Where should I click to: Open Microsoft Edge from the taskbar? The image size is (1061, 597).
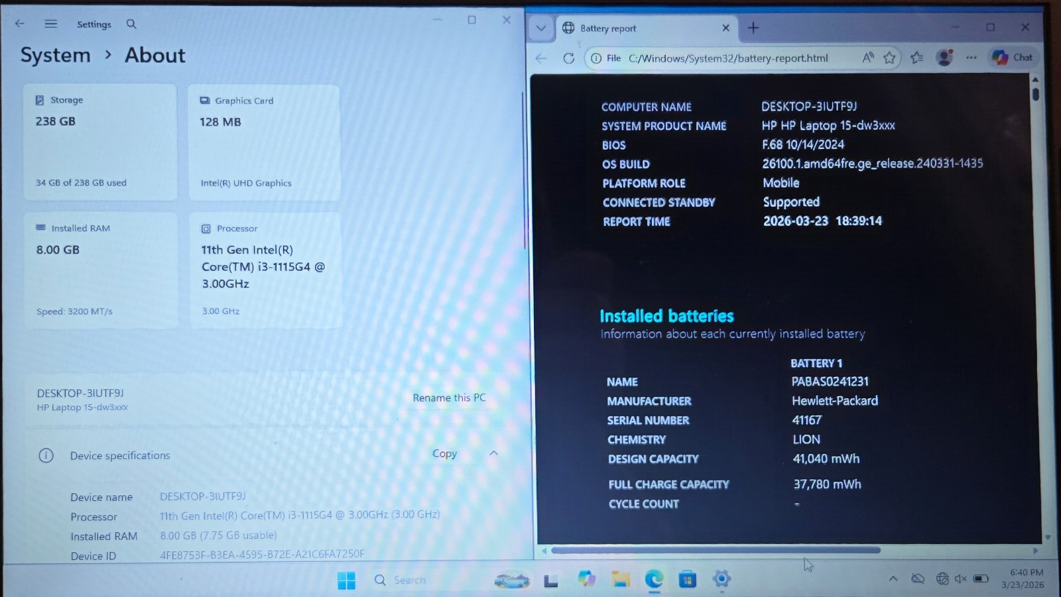654,579
